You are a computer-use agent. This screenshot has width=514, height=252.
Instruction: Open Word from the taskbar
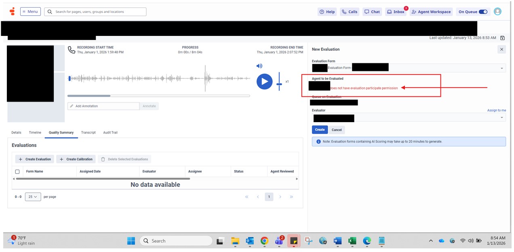[337, 241]
